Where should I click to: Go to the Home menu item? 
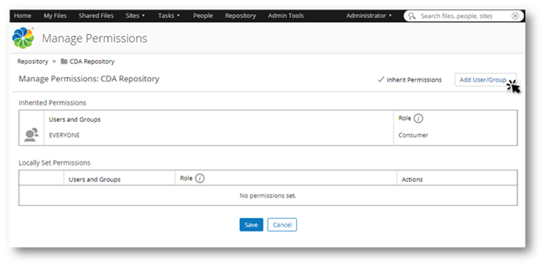pos(23,16)
